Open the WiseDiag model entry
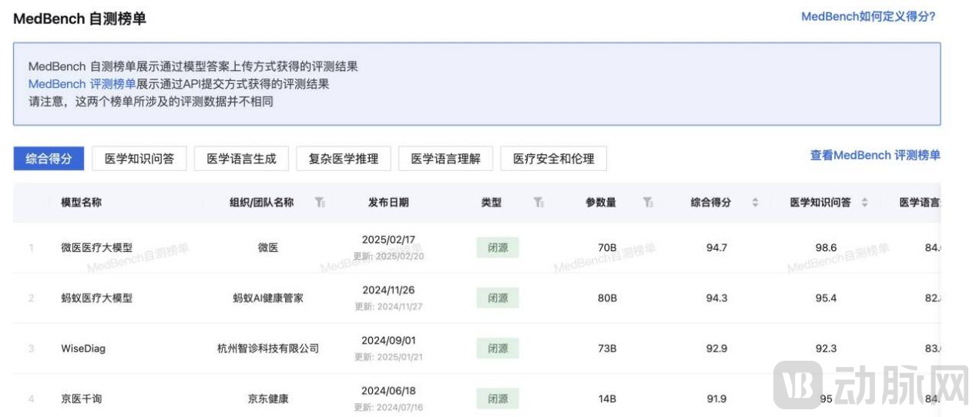976x417 pixels. (x=83, y=348)
